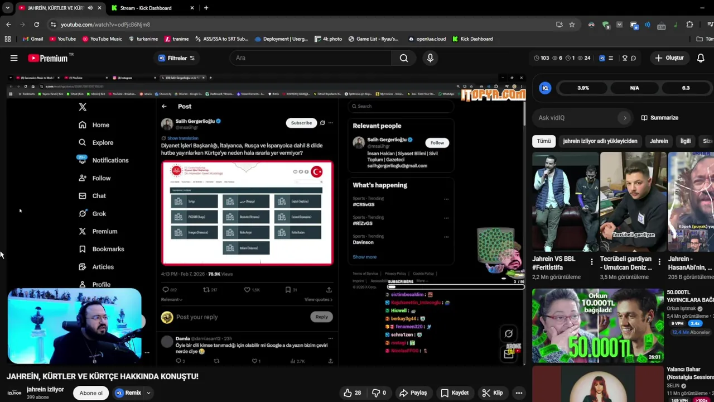
Task: Open options for 'Jahrein VS BBL' short
Action: pos(592,261)
